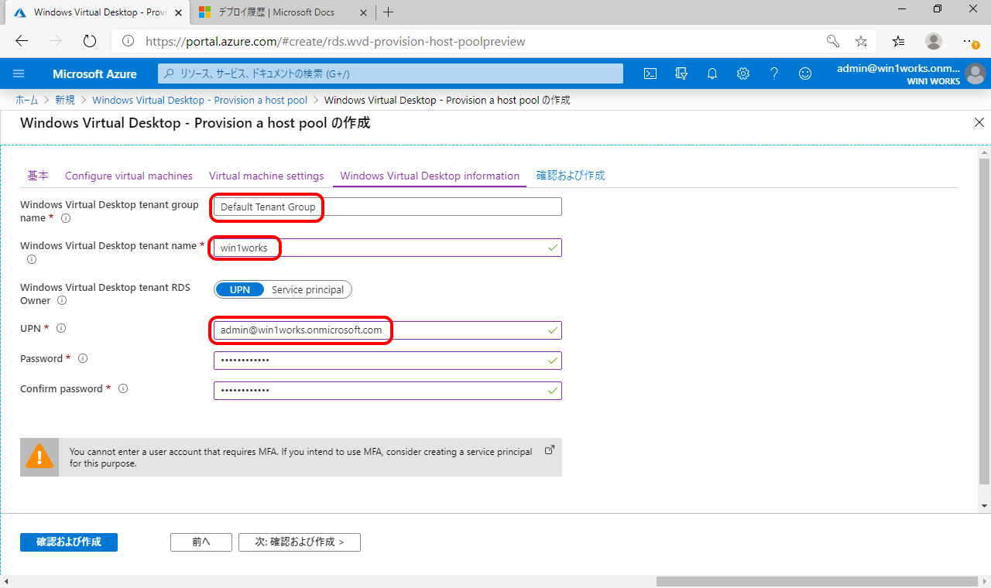Close the Windows Virtual Desktop browser tab
This screenshot has height=588, width=991.
point(178,12)
